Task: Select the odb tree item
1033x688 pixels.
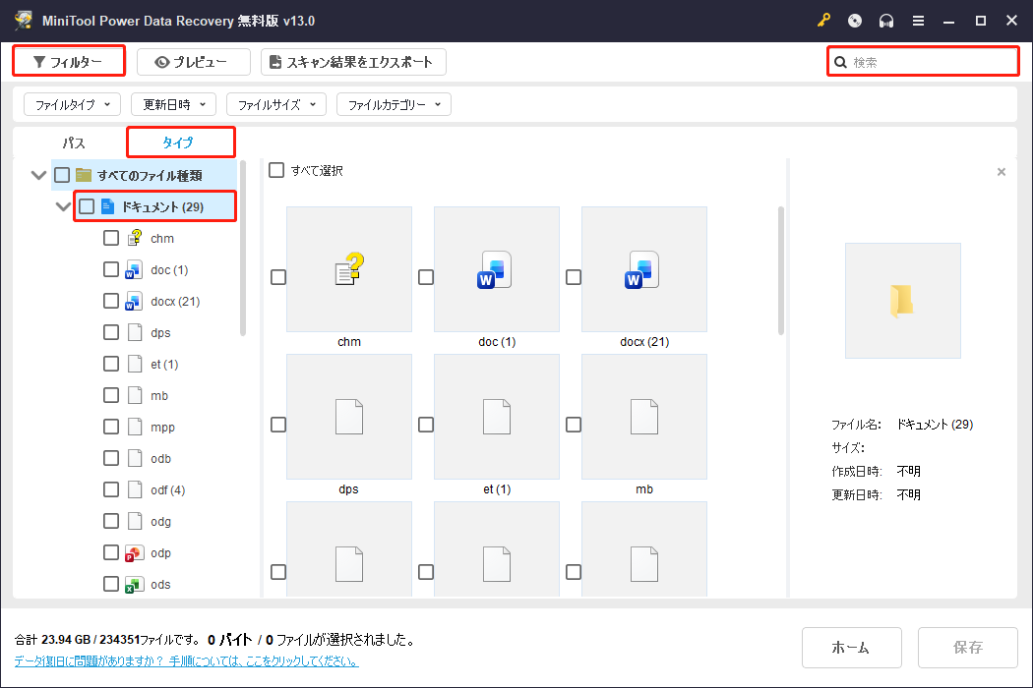Action: coord(160,458)
